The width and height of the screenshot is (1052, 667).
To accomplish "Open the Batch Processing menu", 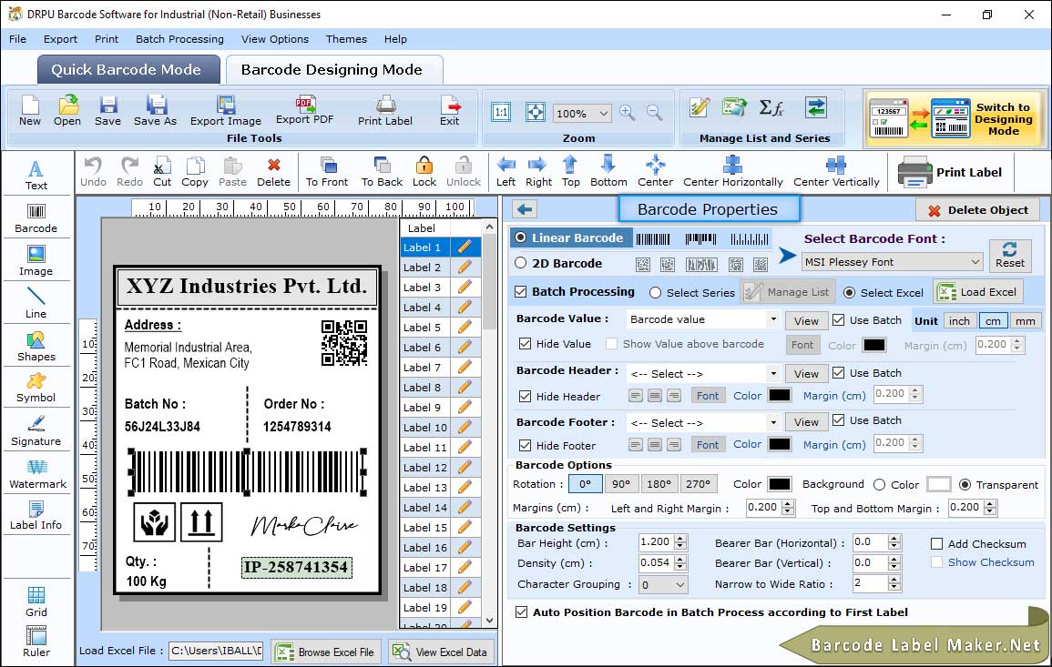I will [179, 39].
